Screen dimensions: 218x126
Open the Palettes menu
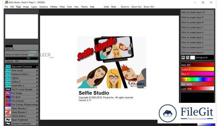click(x=54, y=7)
